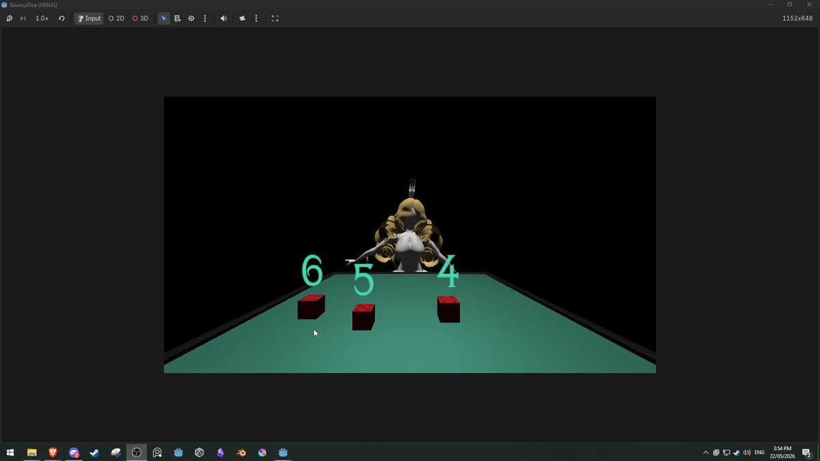Toggle the selection visibility eye icon

point(191,18)
